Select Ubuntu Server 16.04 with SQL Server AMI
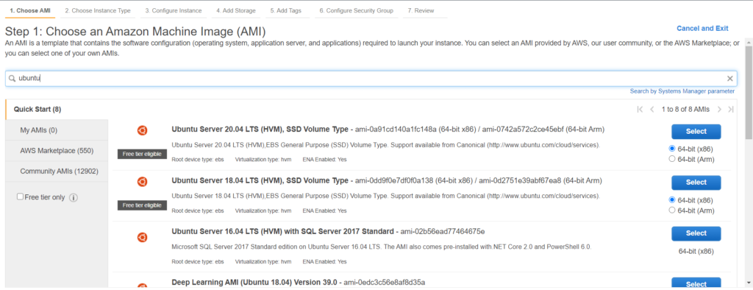The image size is (753, 290). 696,233
